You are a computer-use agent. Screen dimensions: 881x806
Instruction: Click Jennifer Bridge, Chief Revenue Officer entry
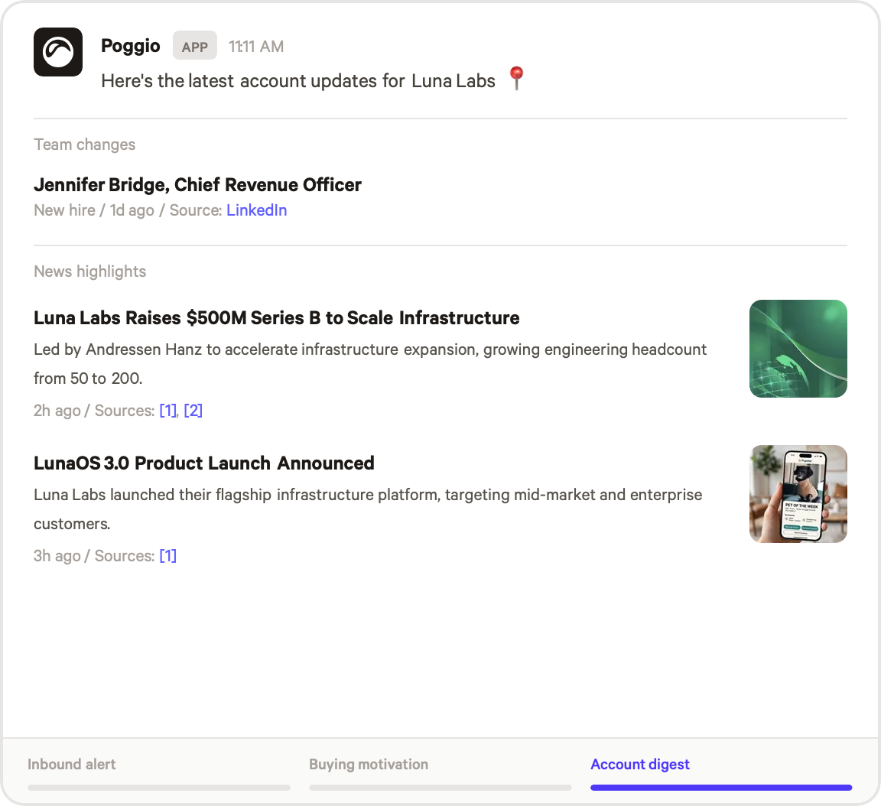(x=197, y=185)
